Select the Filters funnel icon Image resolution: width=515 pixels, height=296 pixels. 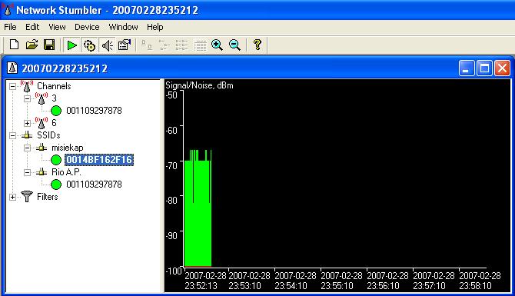coord(27,197)
